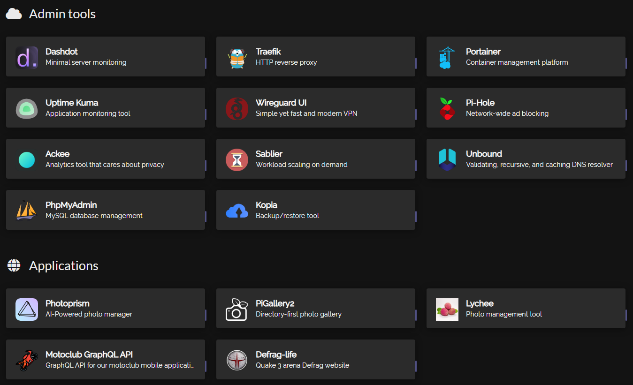The image size is (633, 385).
Task: Click 'HTTP reverse proxy' subtitle
Action: point(286,62)
